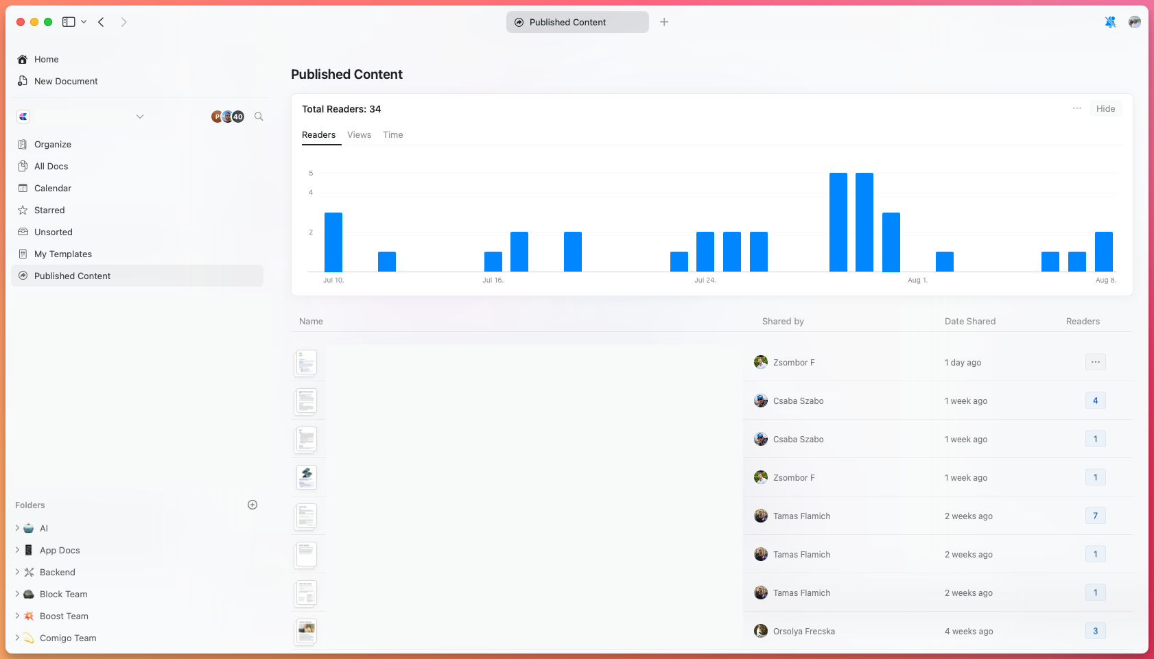The image size is (1154, 659).
Task: Hide the Total Readers analytics panel
Action: coord(1105,108)
